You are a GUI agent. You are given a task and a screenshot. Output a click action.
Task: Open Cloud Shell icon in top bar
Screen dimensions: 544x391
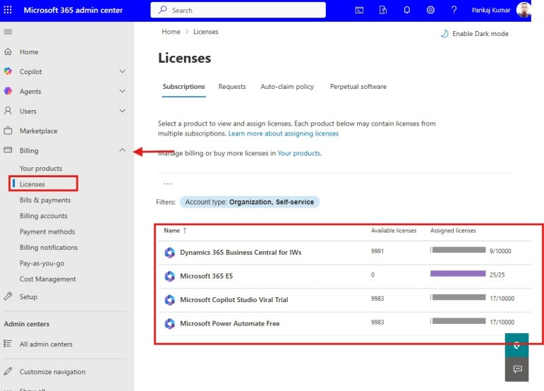(x=359, y=10)
